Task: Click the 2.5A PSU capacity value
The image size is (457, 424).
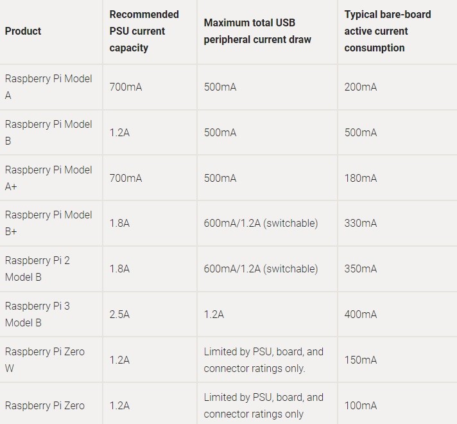Action: point(119,314)
